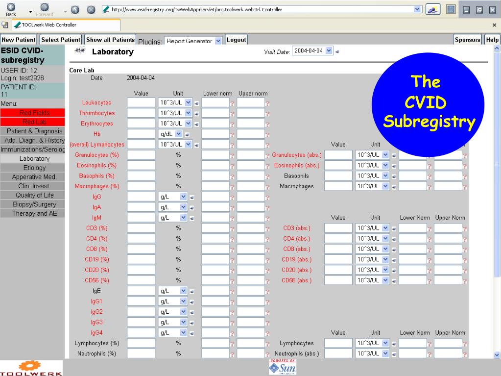
Task: Go to Therapy and AE section
Action: (x=34, y=213)
